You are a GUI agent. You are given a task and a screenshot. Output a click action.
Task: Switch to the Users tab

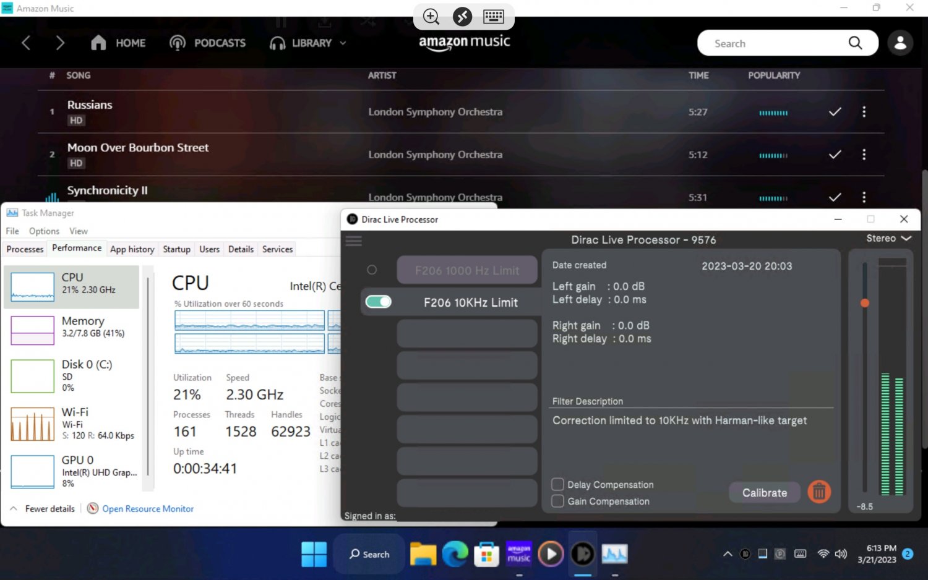(209, 249)
